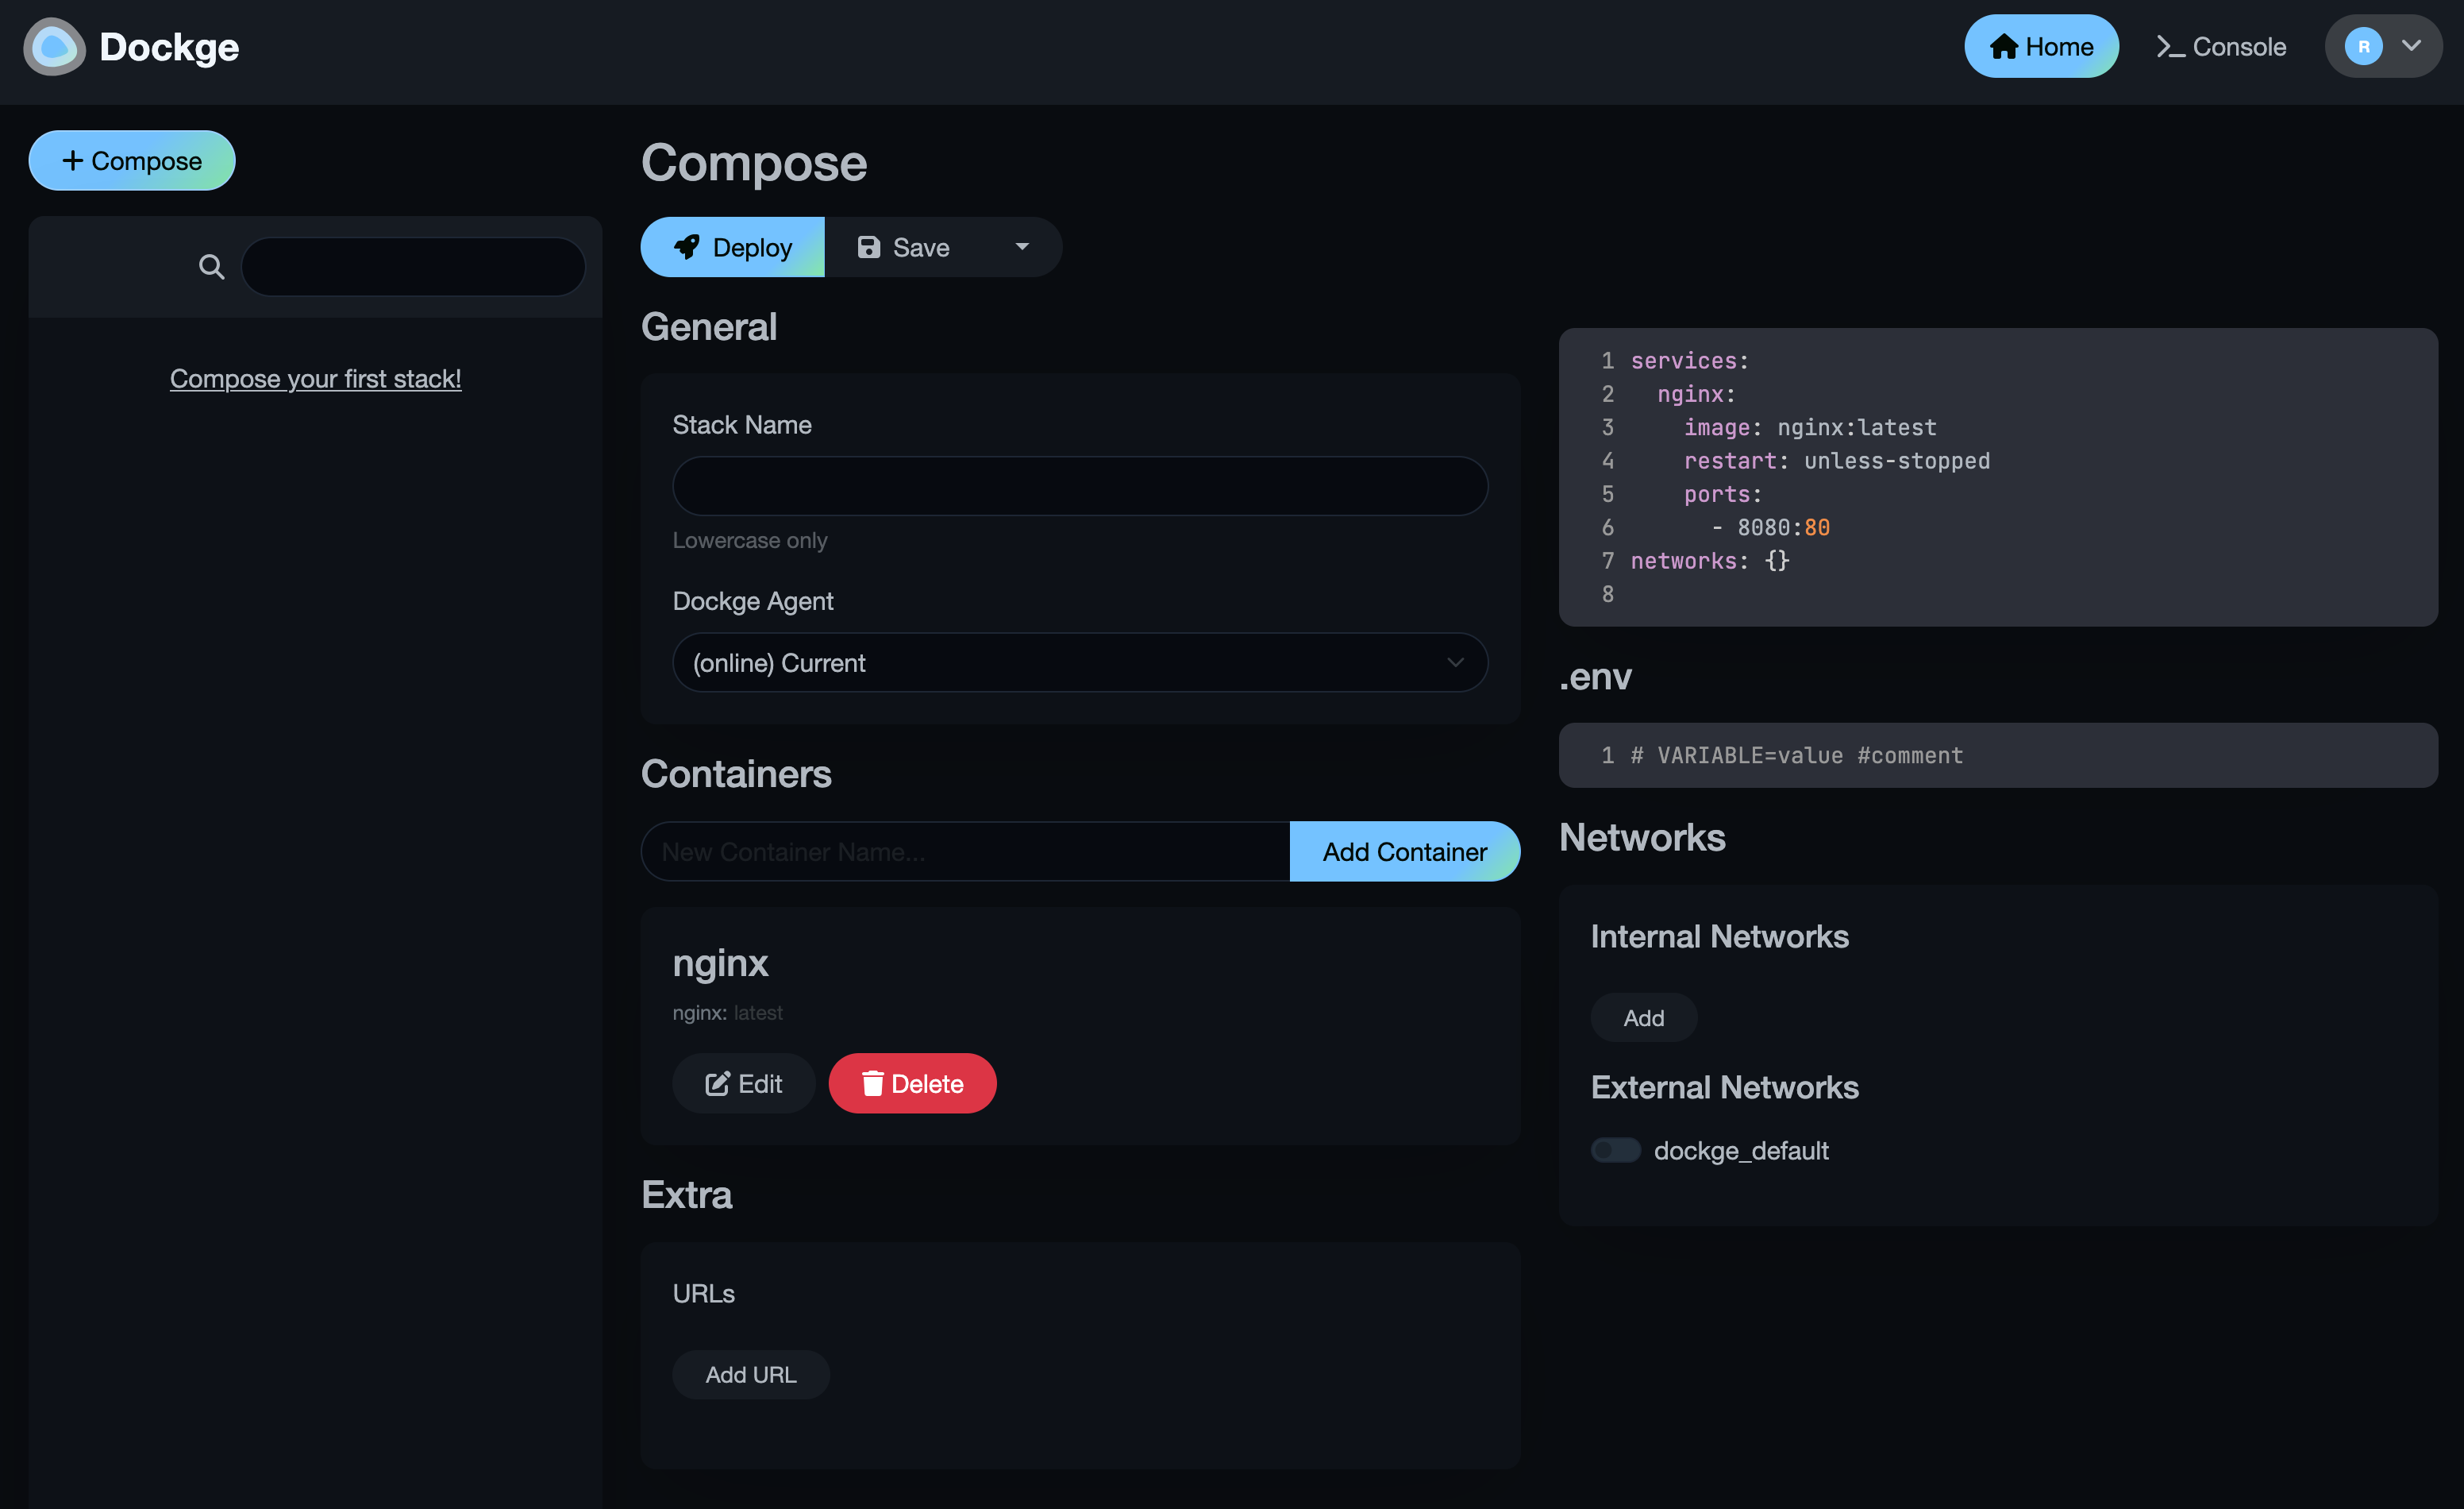Viewport: 2464px width, 1509px height.
Task: Open the 'Compose your first stack!' link
Action: point(315,378)
